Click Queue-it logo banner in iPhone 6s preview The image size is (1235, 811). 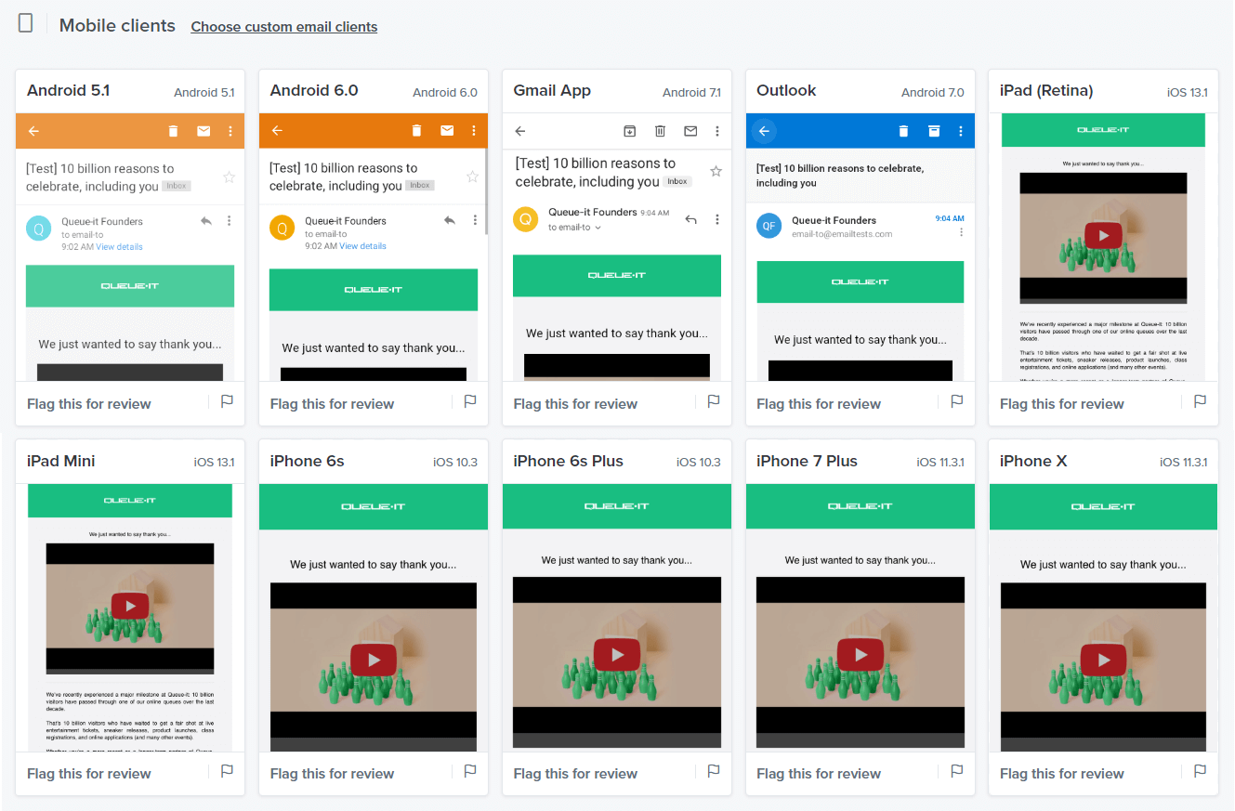coord(374,506)
